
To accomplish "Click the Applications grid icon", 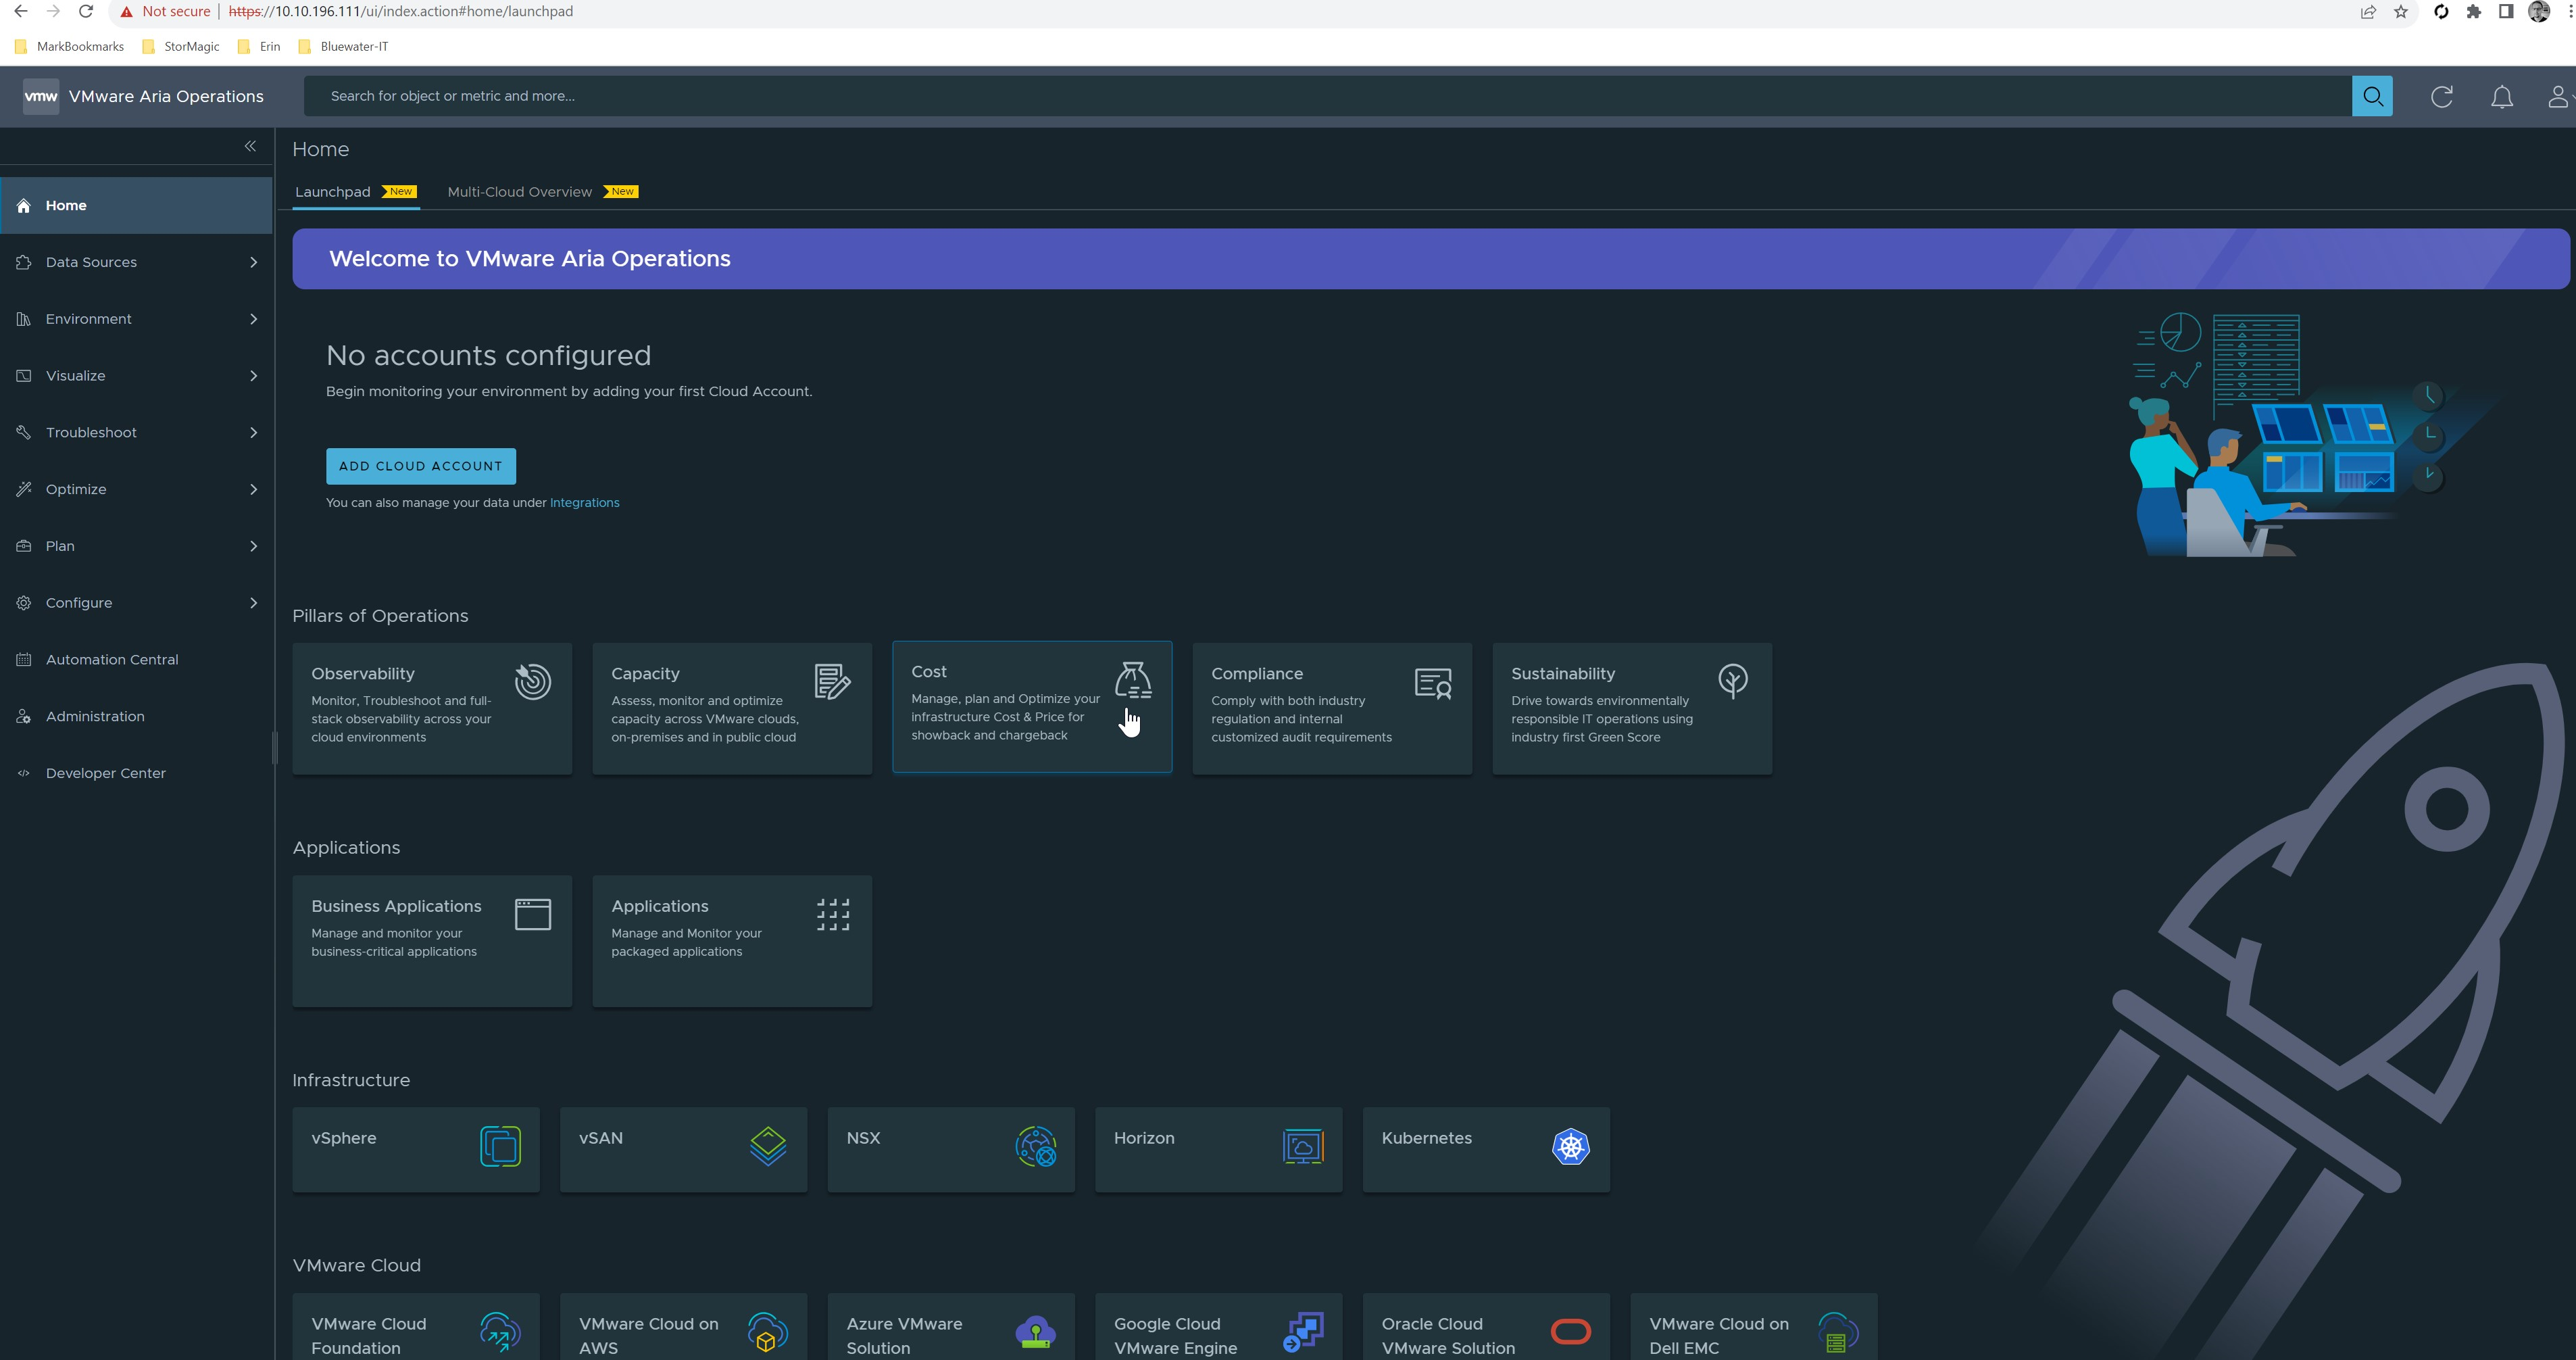I will 833,914.
